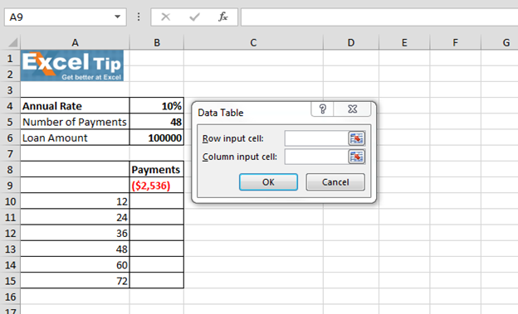
Task: Select the cell with value 36
Action: (75, 233)
